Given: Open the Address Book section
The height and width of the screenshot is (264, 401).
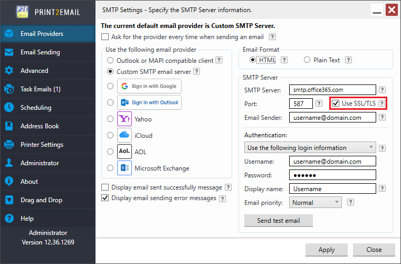Looking at the screenshot, I should click(x=40, y=126).
